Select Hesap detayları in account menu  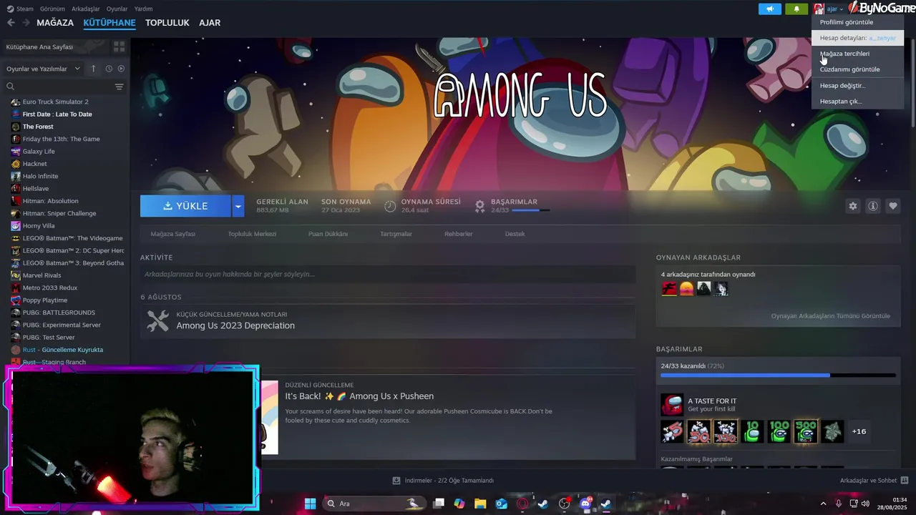[x=857, y=38]
